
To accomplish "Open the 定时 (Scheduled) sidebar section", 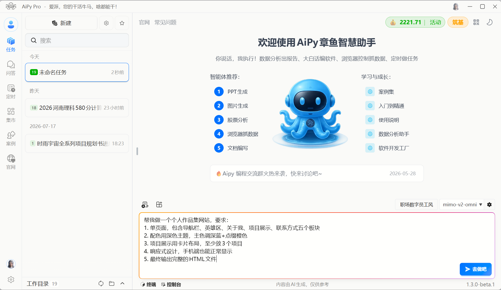I will [11, 92].
